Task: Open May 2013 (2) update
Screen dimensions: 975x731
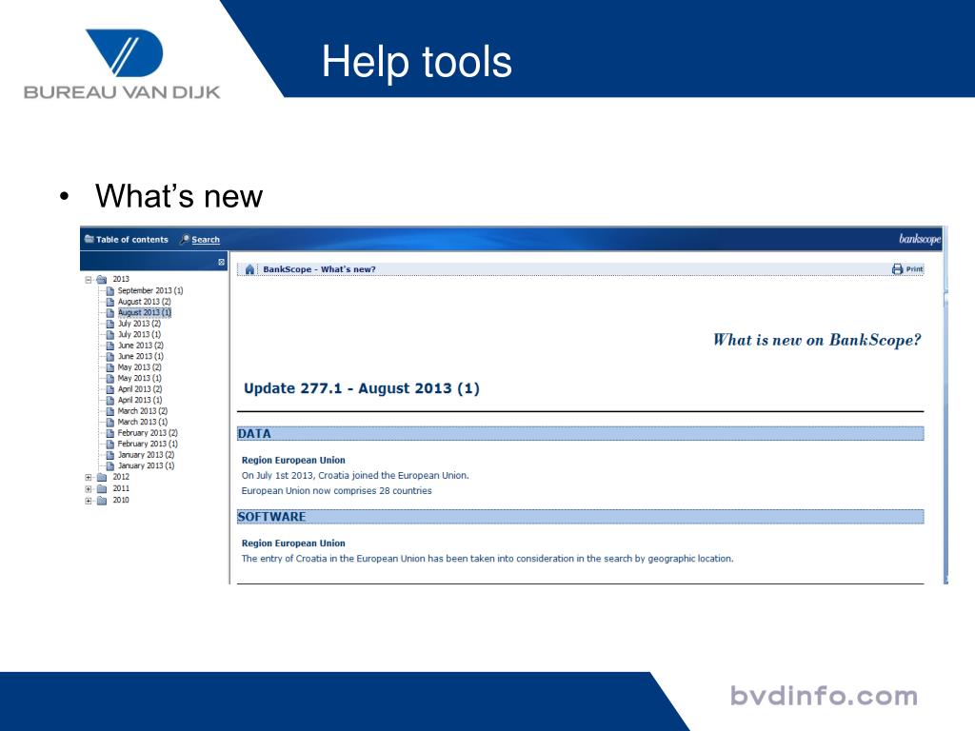Action: coord(140,367)
